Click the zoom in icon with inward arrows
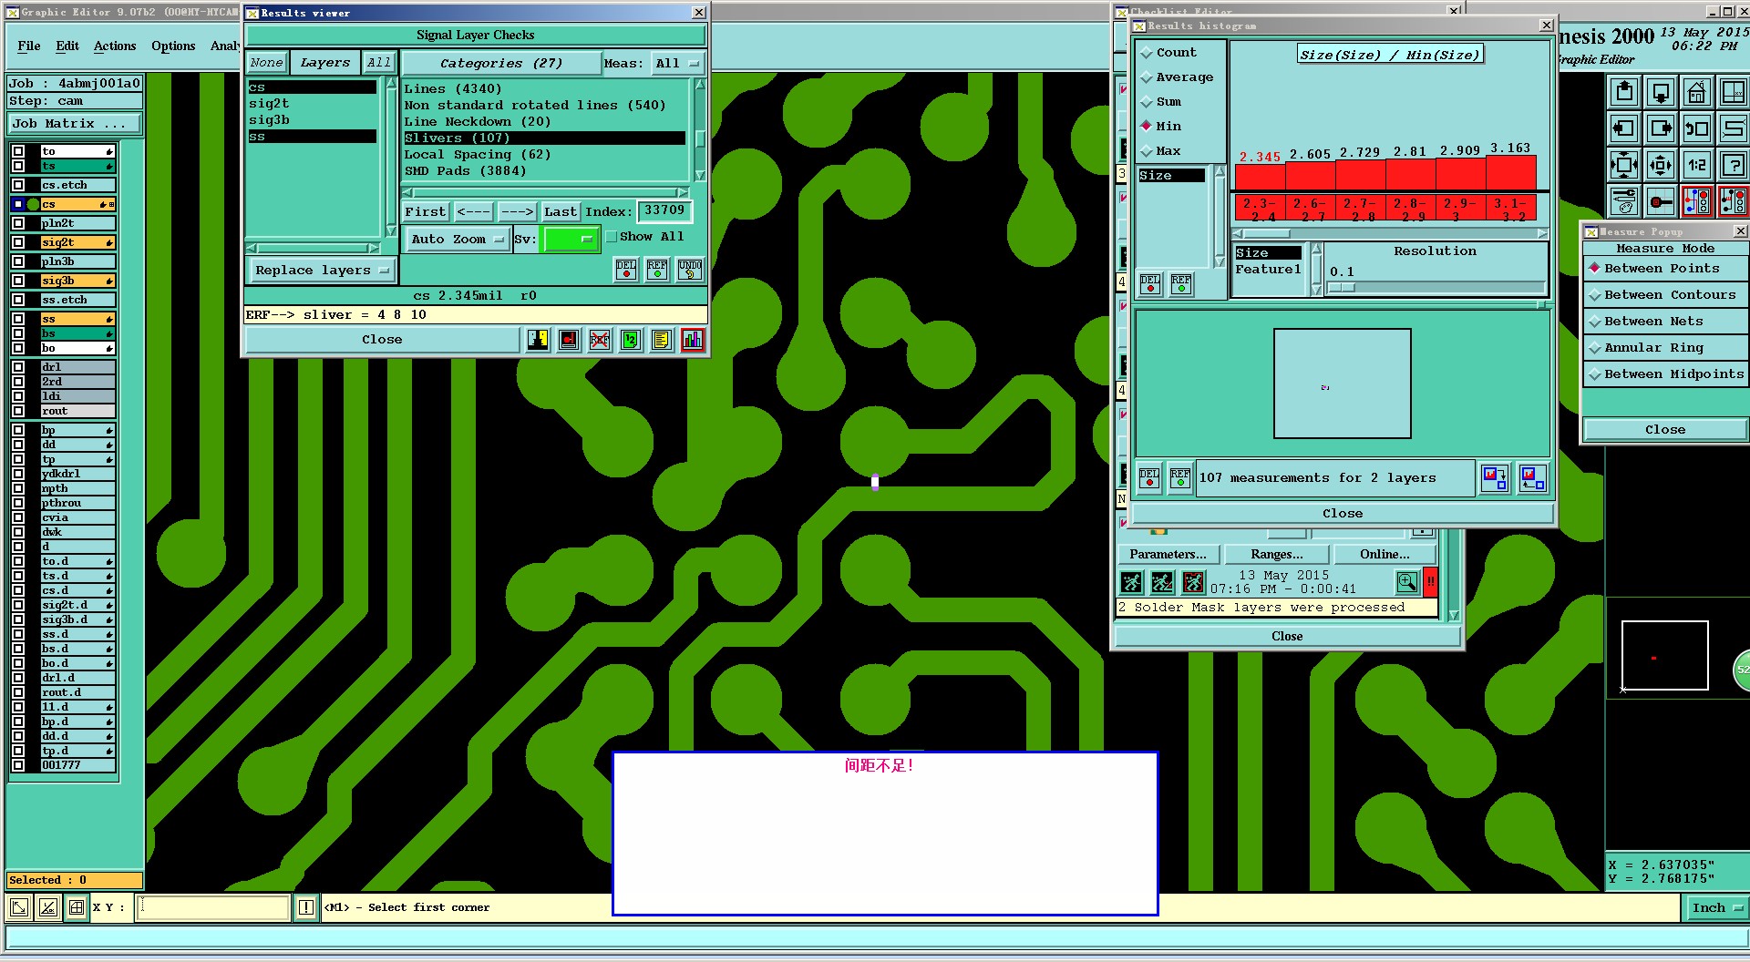This screenshot has width=1750, height=962. point(1624,165)
